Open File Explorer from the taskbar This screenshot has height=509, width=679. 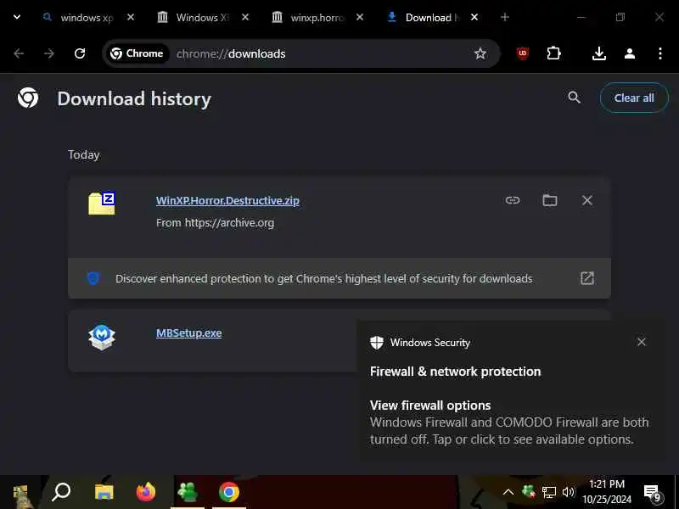(104, 492)
